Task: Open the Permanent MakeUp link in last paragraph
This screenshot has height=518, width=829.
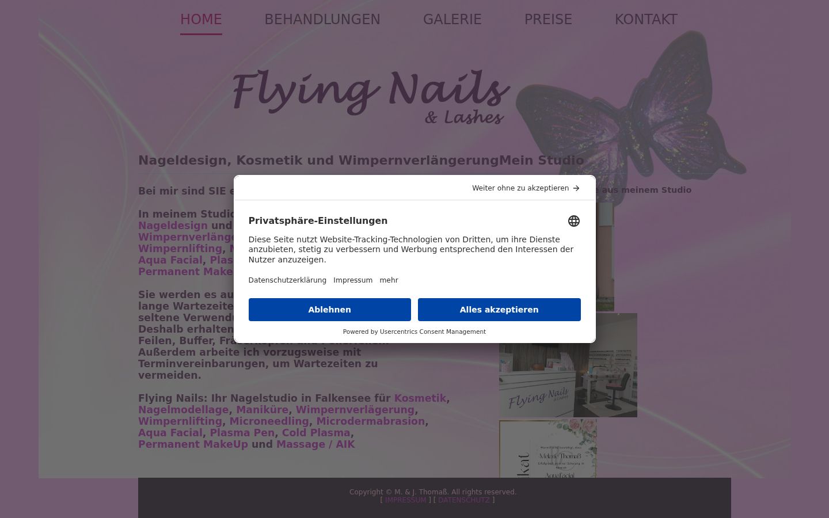Action: click(x=193, y=444)
